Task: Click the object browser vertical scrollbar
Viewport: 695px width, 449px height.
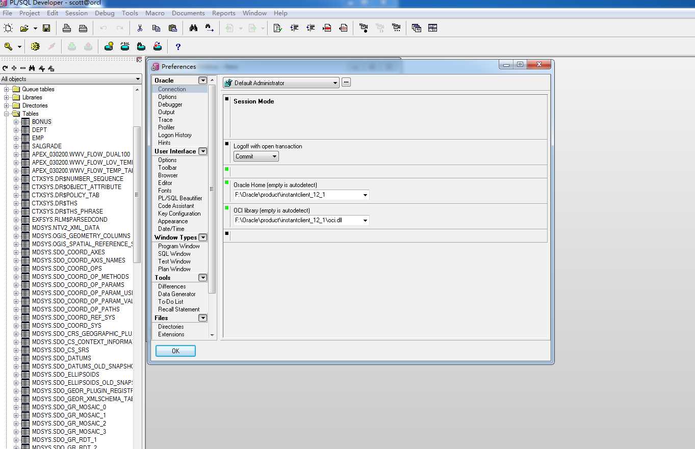Action: point(137,194)
